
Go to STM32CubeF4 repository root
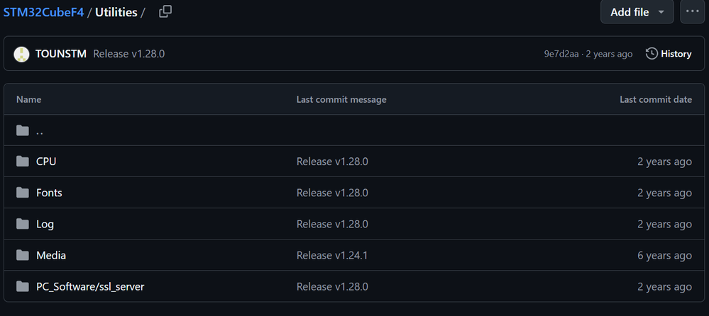pos(43,12)
